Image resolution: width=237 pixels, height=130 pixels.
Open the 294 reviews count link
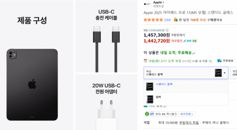(x=167, y=20)
